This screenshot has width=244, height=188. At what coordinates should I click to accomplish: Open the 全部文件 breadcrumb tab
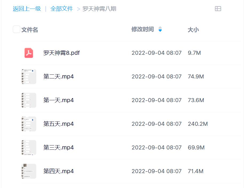(60, 9)
